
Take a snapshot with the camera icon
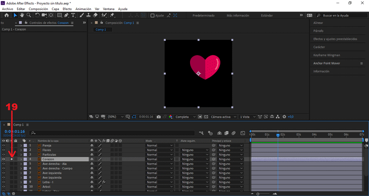point(158,117)
